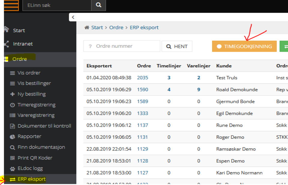Open order 1589
The height and width of the screenshot is (185, 288).
coord(142,102)
